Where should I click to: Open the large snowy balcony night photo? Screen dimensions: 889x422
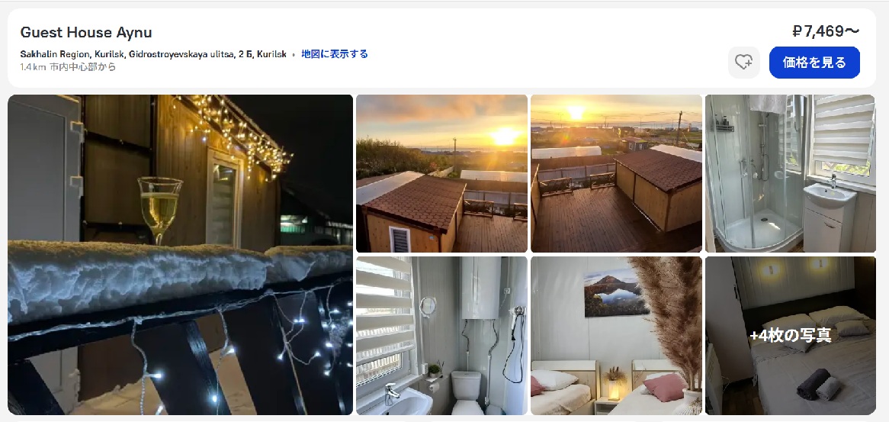click(x=180, y=255)
